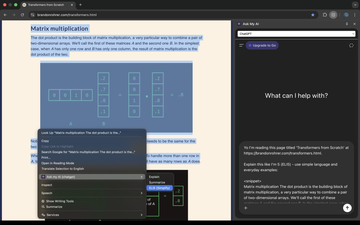The image size is (360, 225).
Task: Pin the Ask My AI side panel
Action: click(x=347, y=24)
